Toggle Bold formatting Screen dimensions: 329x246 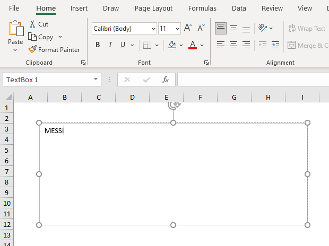[x=98, y=45]
